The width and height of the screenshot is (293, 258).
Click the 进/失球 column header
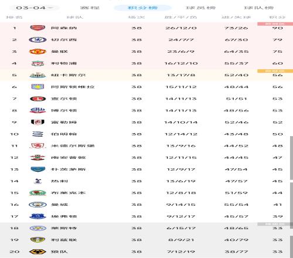236,17
